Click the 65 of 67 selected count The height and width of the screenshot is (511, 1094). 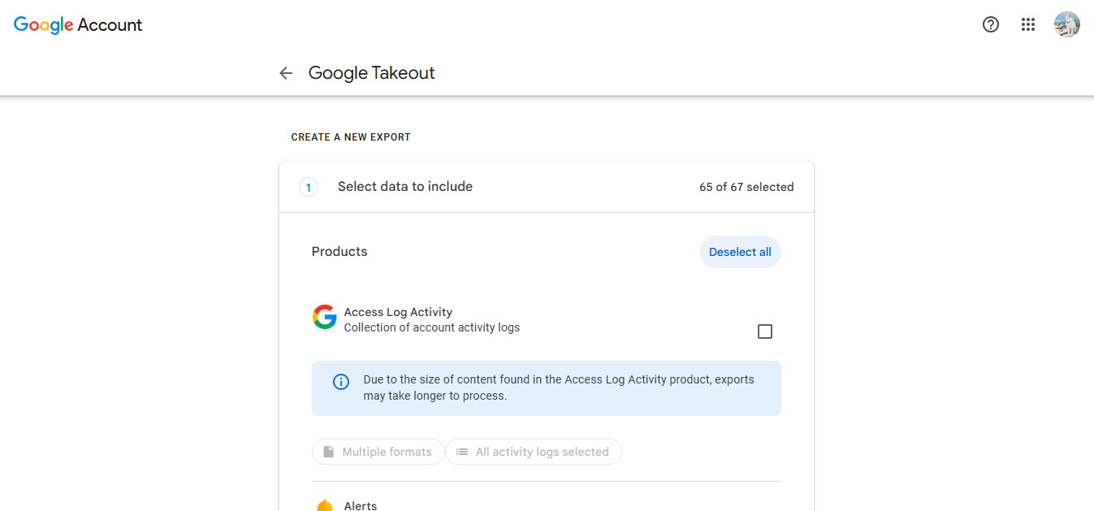[x=746, y=187]
